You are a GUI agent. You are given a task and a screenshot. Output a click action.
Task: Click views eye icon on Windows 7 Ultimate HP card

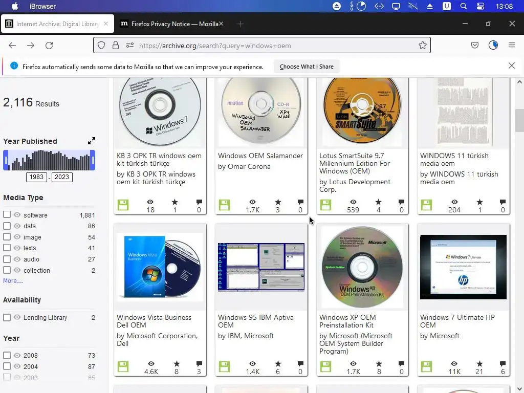click(454, 364)
